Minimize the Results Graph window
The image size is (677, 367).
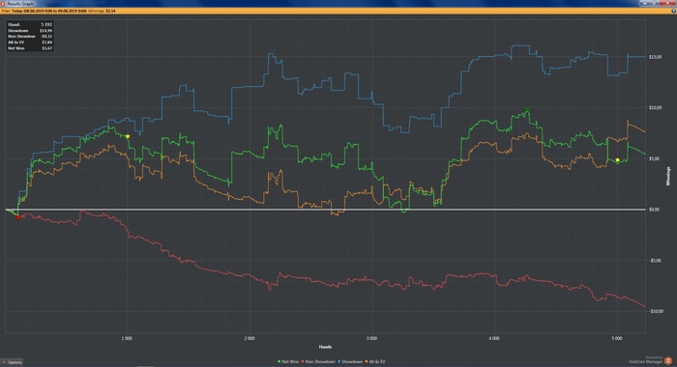(645, 3)
